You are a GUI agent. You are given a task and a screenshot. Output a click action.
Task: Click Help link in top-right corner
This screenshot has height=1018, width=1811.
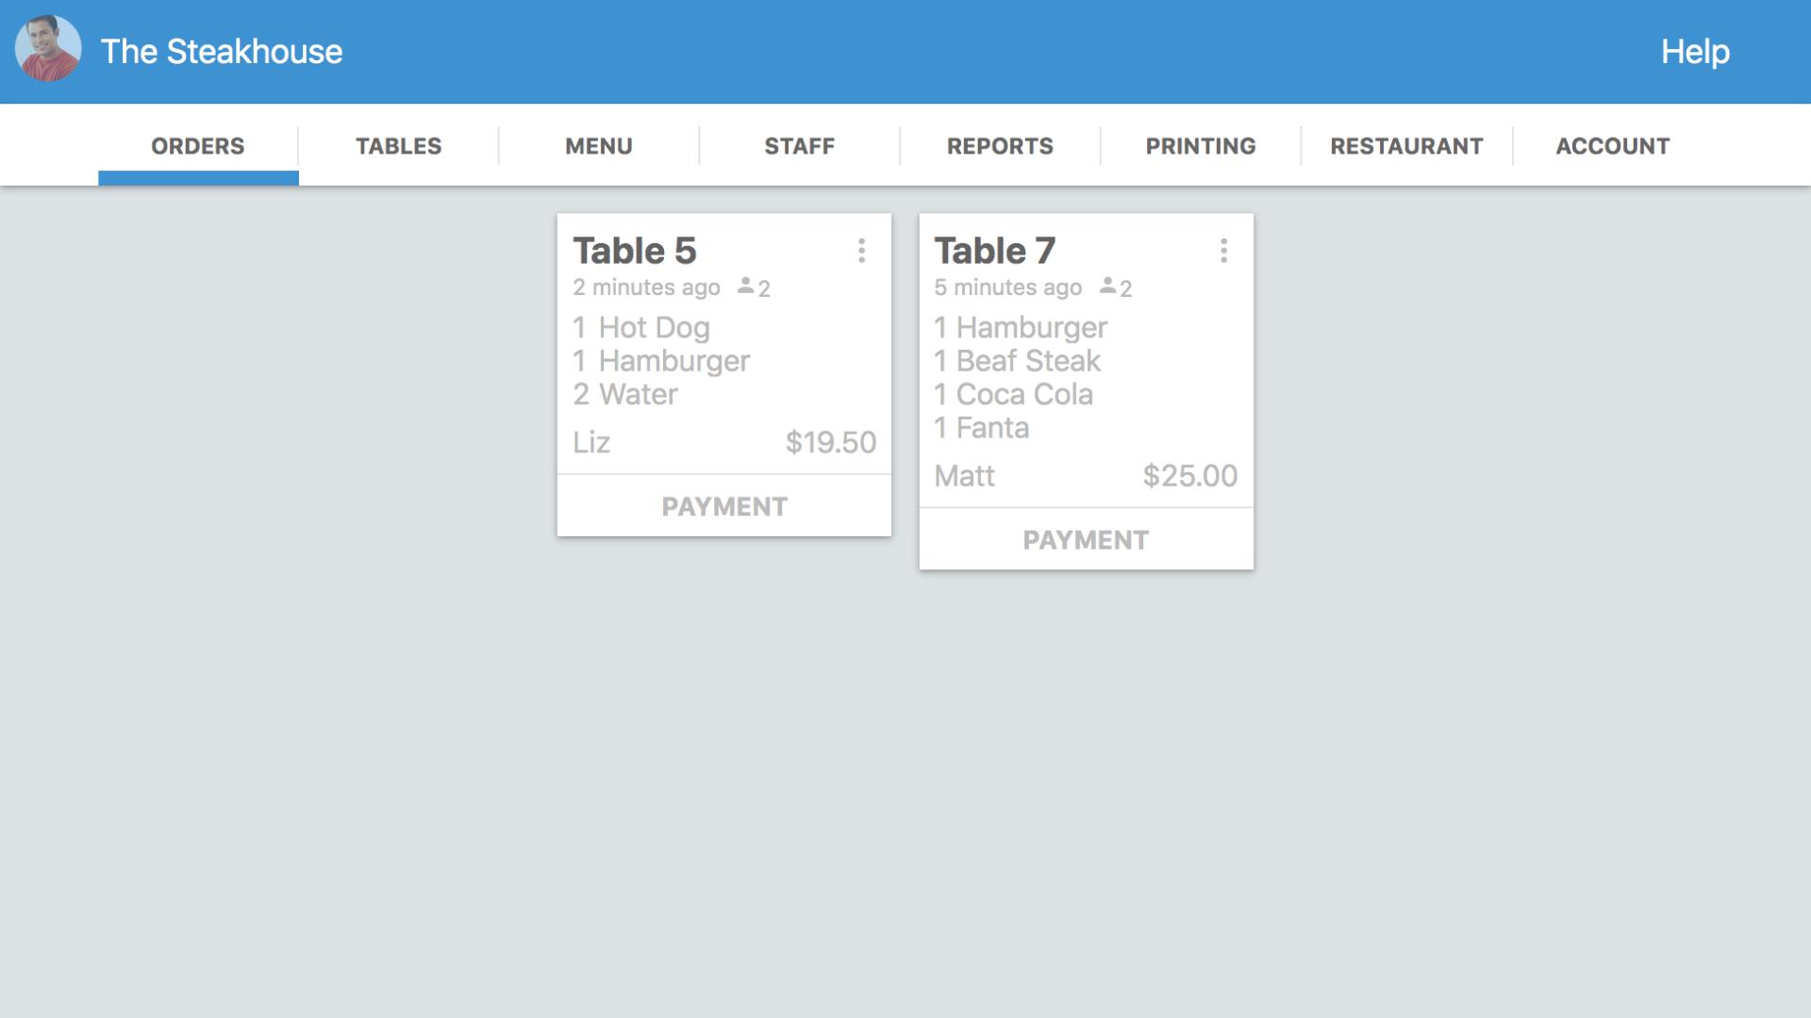click(1695, 51)
